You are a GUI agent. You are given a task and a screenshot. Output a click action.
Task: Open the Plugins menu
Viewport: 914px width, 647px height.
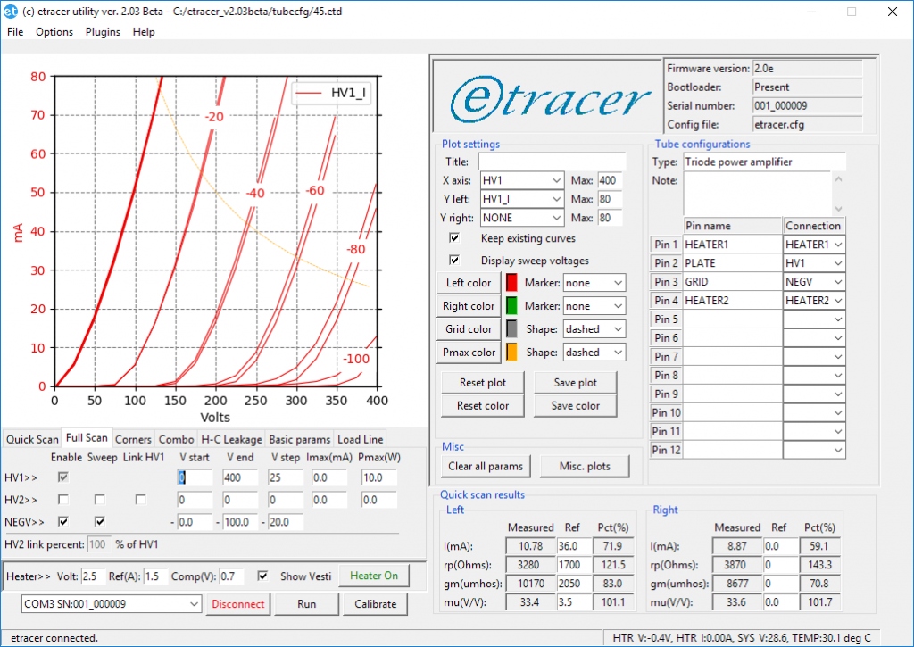103,32
